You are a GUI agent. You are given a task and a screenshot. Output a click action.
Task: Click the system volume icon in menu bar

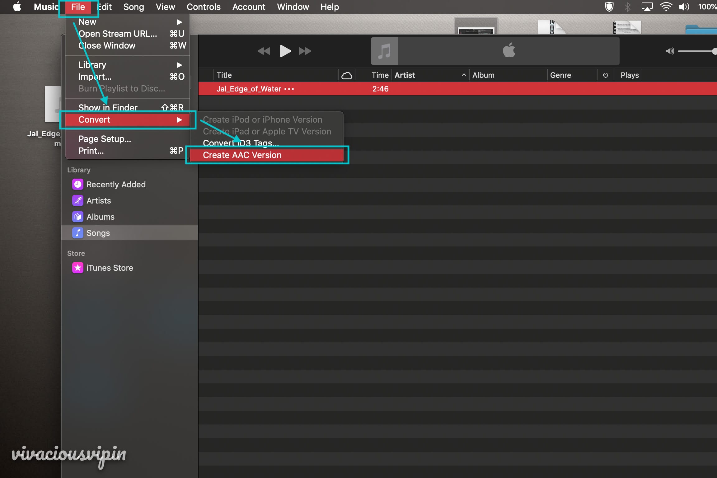click(x=684, y=7)
